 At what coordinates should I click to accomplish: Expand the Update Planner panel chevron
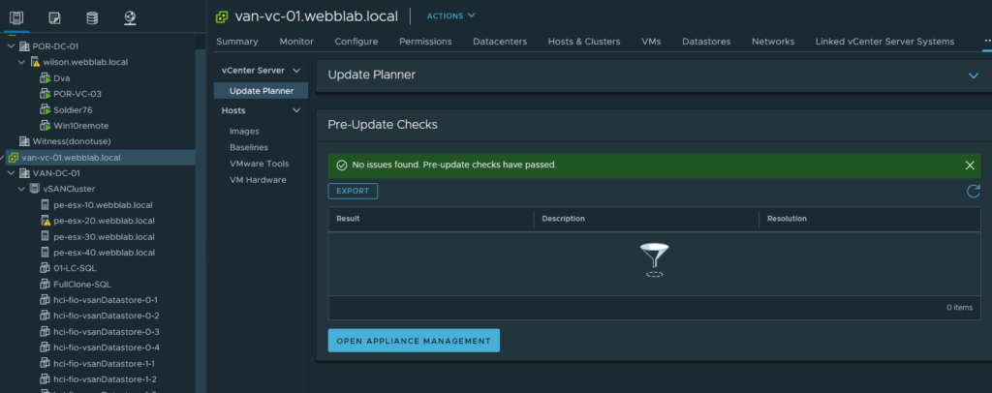[x=973, y=76]
